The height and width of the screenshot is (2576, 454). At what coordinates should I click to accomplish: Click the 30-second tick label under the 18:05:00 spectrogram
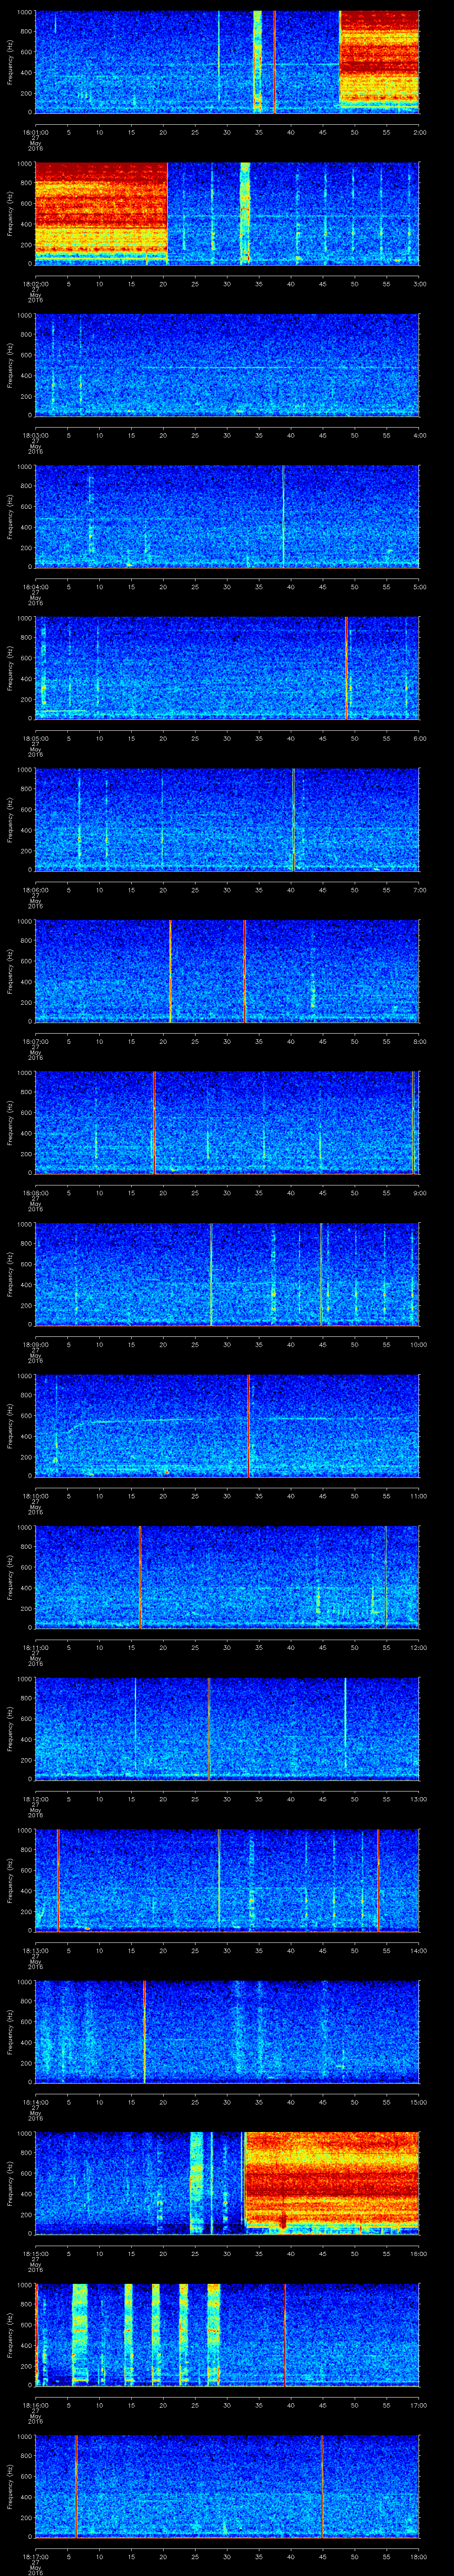[227, 738]
